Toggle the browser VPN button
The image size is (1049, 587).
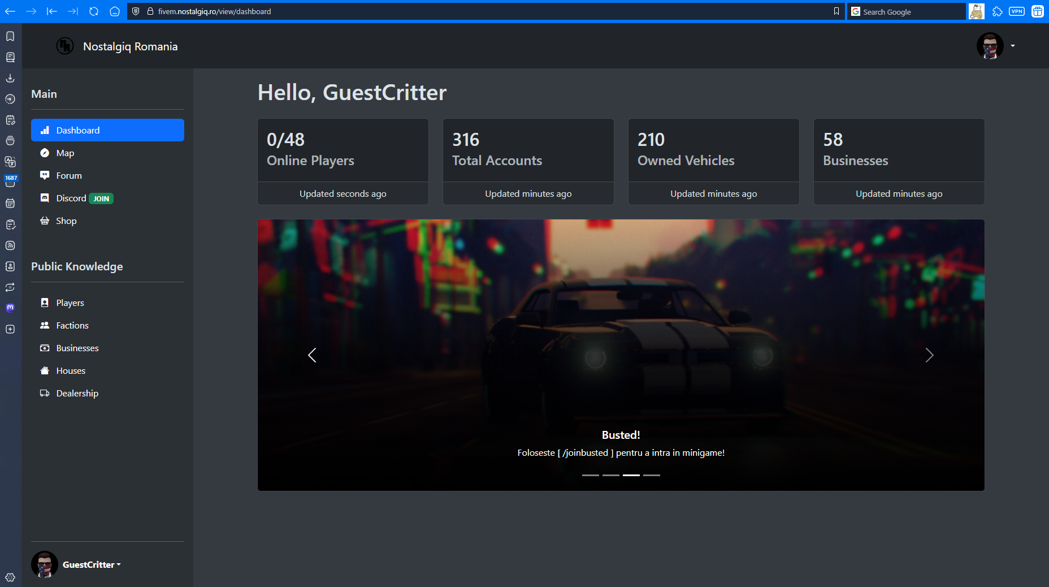click(1016, 11)
